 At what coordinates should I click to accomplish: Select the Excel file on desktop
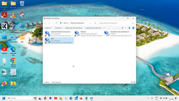[x=4, y=73]
